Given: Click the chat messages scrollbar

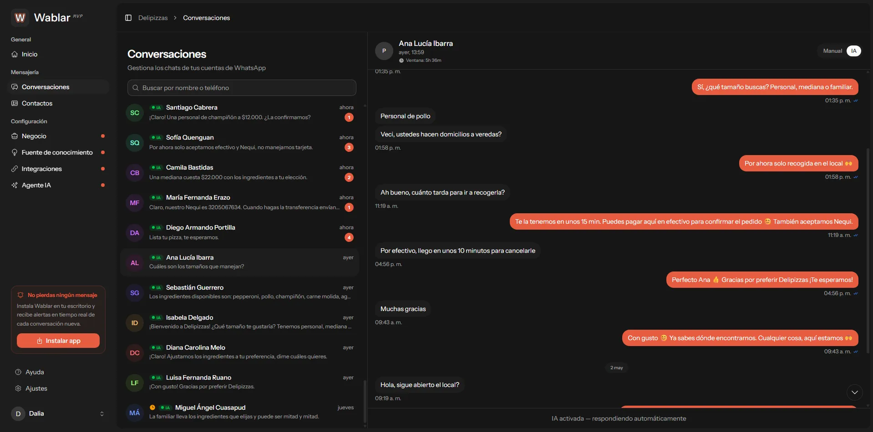Looking at the screenshot, I should pos(868,250).
